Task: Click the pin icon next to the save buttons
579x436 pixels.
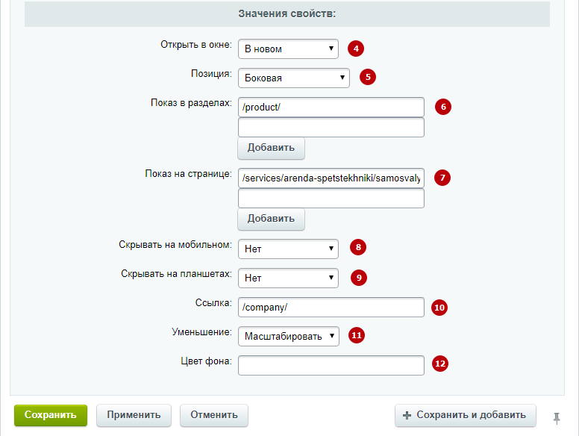Action: tap(557, 418)
